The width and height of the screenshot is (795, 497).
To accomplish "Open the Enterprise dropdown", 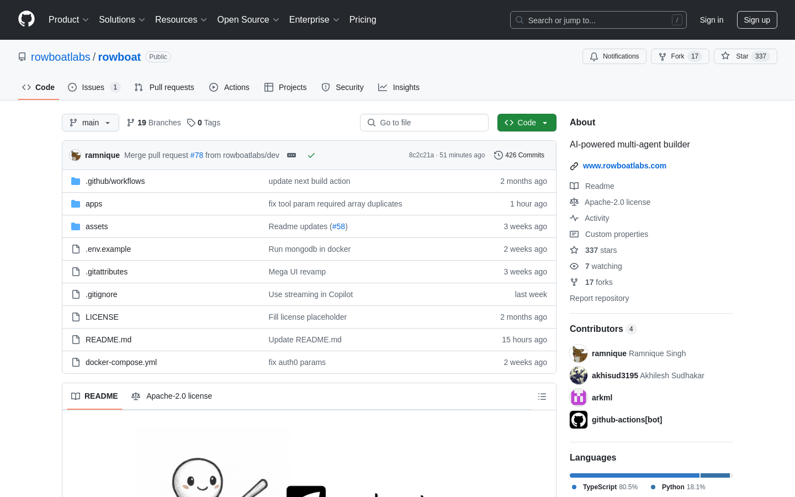I will click(x=314, y=19).
